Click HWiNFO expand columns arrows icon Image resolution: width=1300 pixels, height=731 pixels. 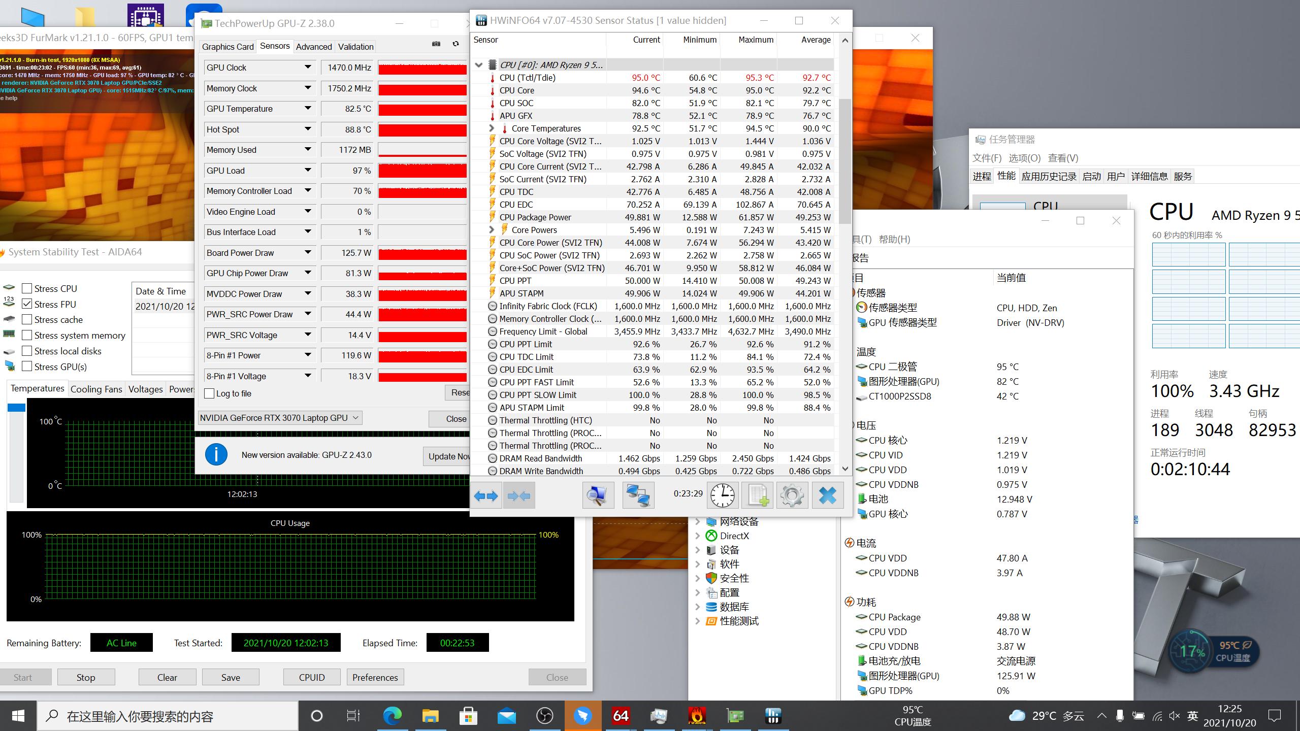click(485, 495)
